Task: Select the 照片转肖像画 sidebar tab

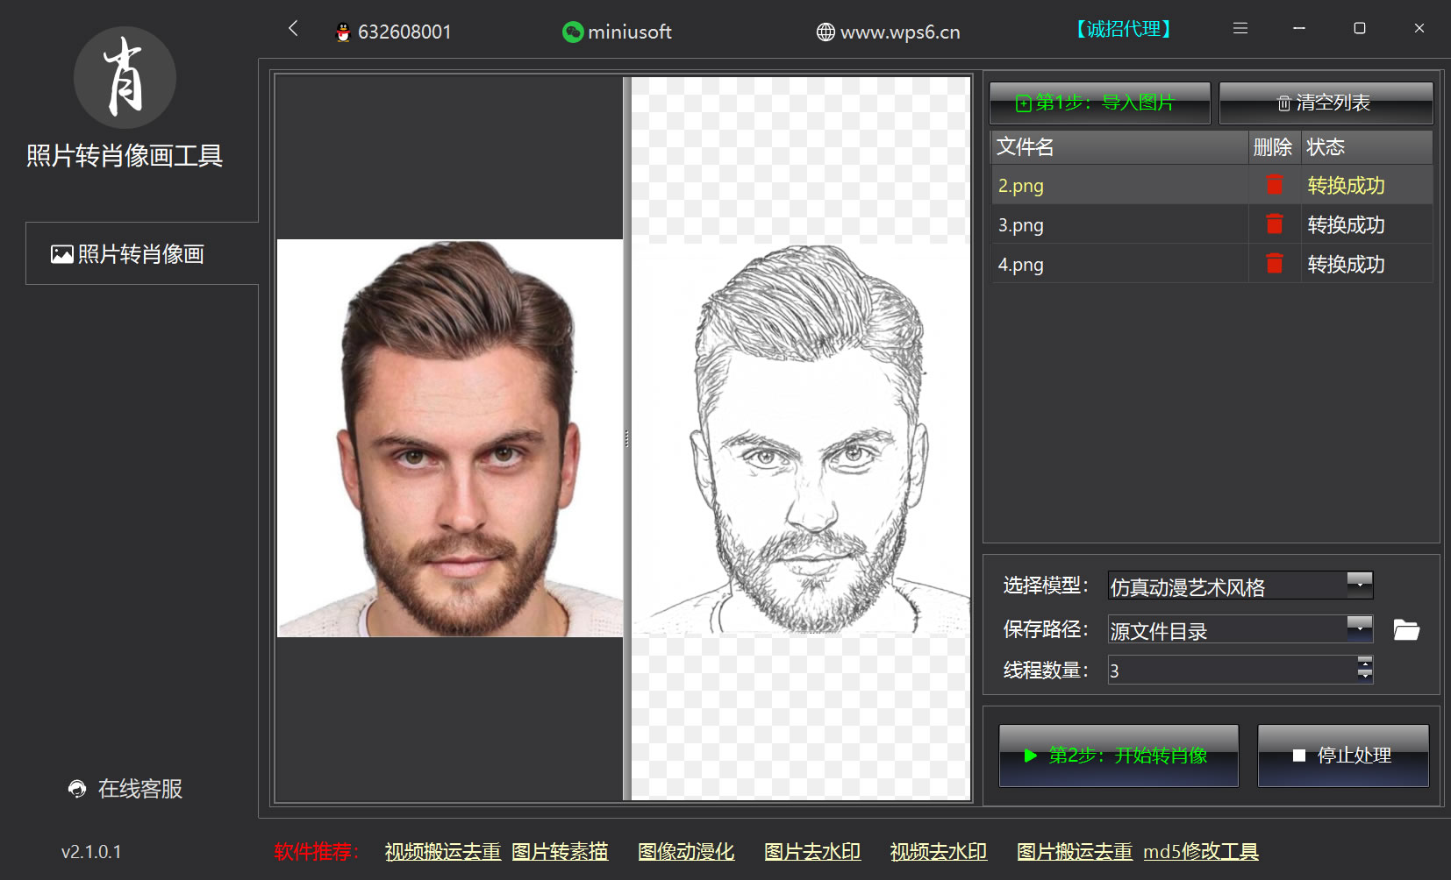Action: 128,254
